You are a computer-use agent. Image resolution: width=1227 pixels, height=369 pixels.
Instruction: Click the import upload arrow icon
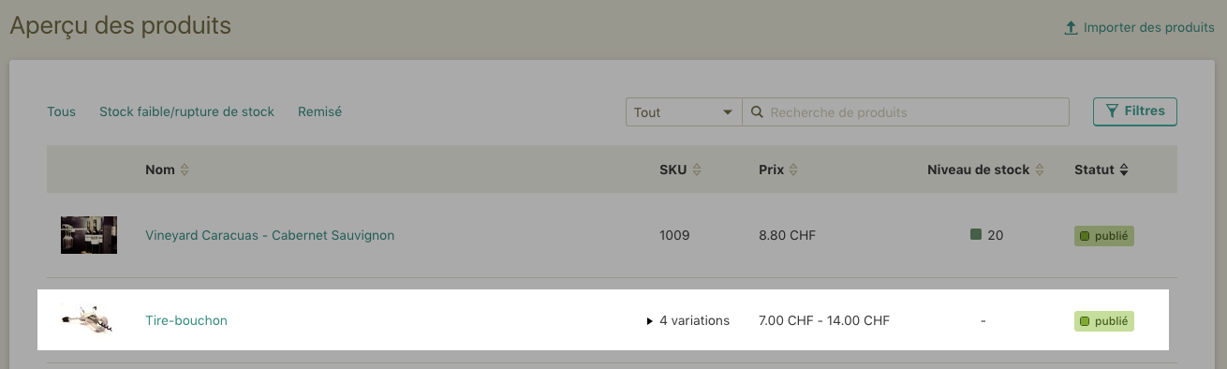[1071, 28]
